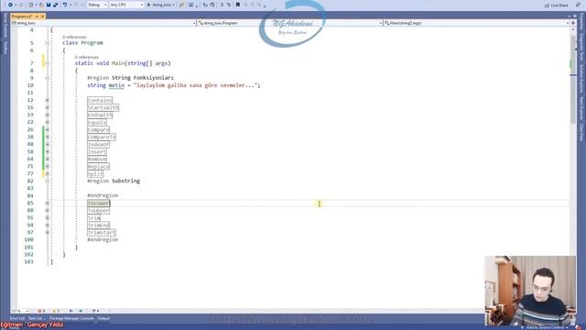This screenshot has height=330, width=586.
Task: Expand the collapsed StartsWith region
Action: [48, 108]
